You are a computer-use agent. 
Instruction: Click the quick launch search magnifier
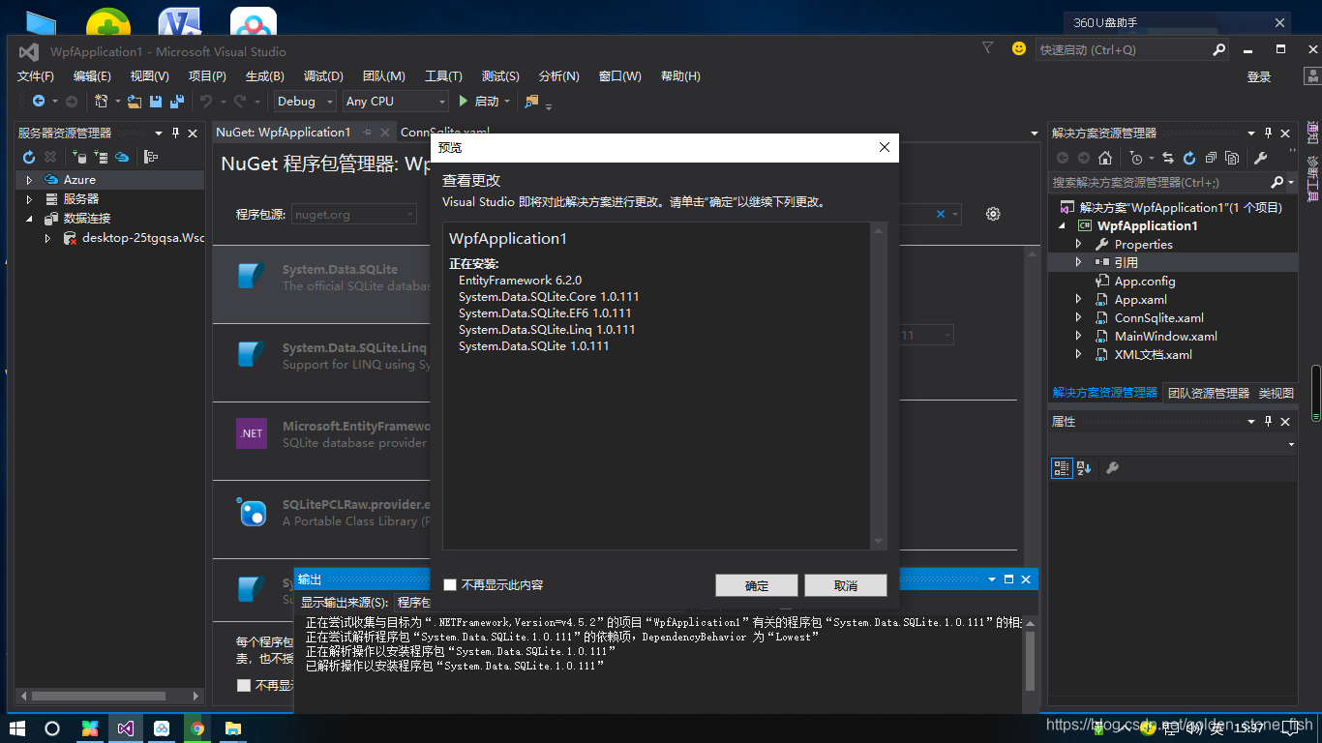click(x=1219, y=49)
